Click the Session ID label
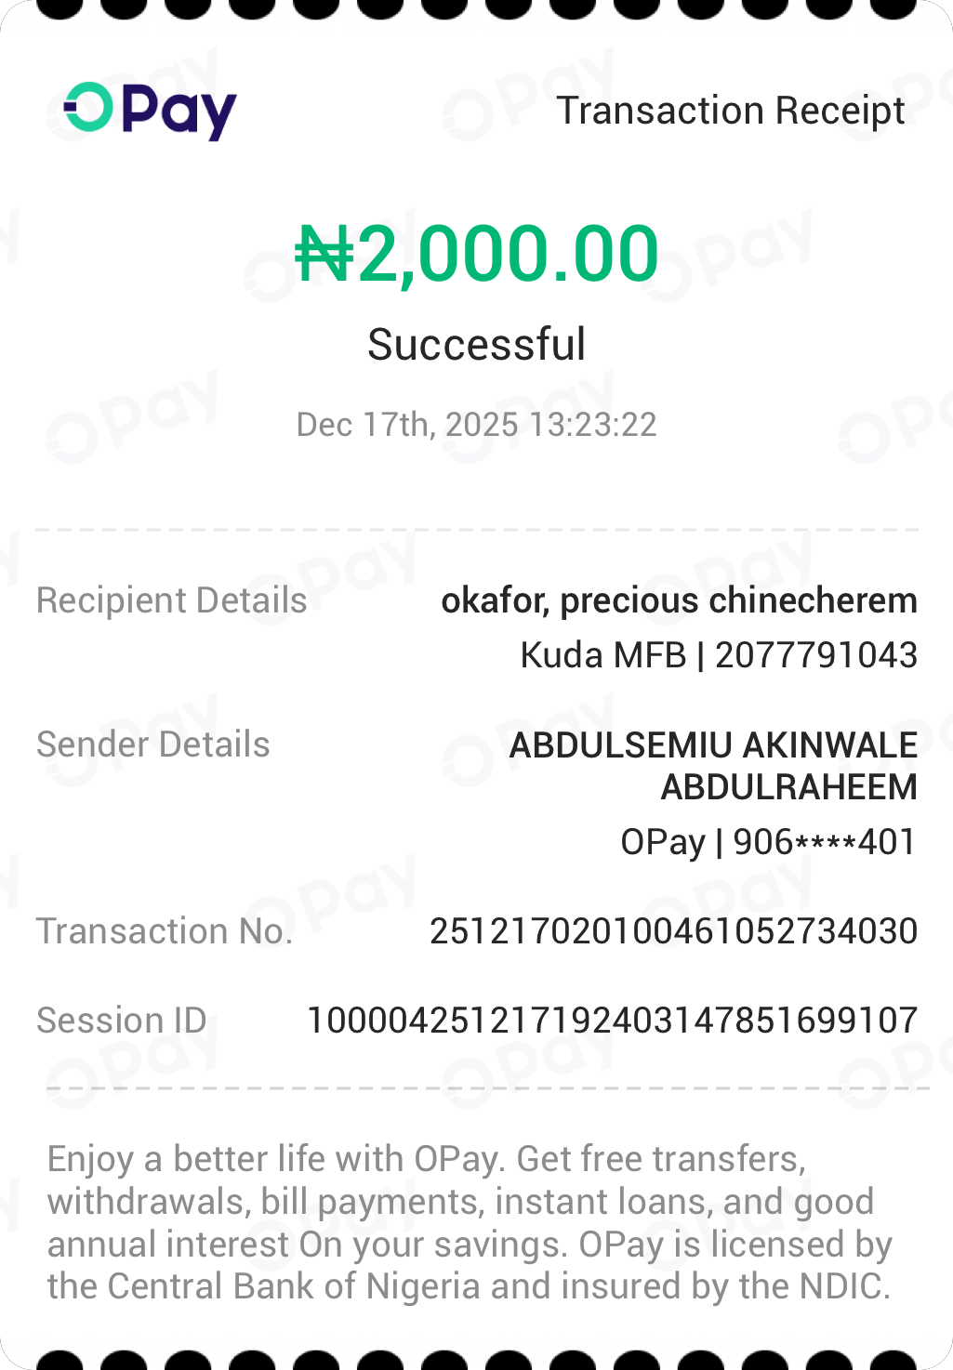 (x=121, y=1021)
